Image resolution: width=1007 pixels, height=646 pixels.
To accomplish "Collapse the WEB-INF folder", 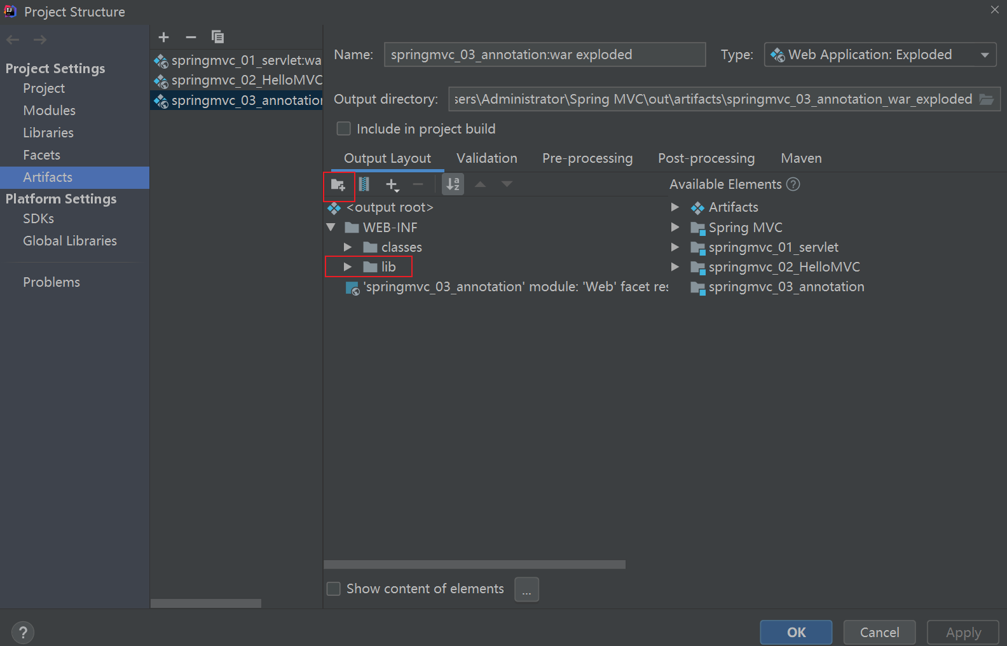I will (x=331, y=227).
